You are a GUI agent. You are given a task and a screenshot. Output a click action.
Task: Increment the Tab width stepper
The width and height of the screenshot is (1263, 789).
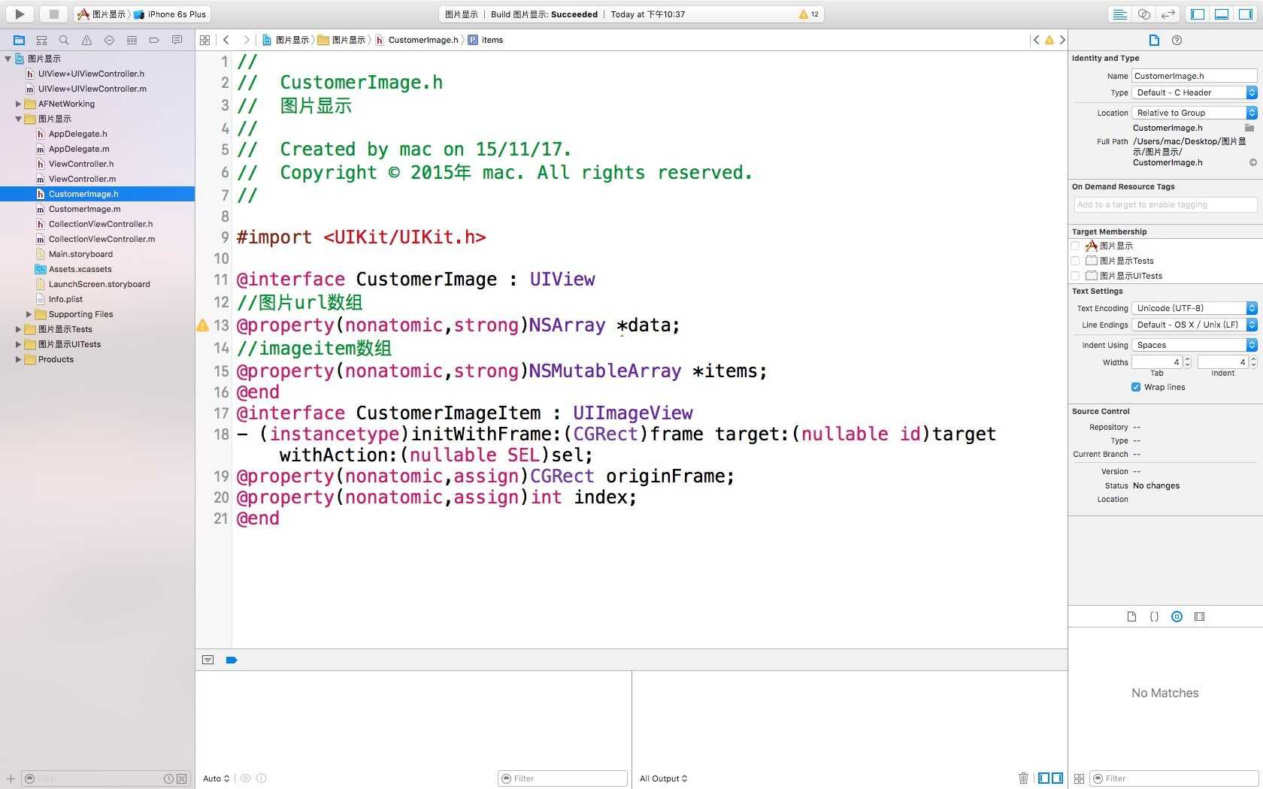pos(1187,359)
